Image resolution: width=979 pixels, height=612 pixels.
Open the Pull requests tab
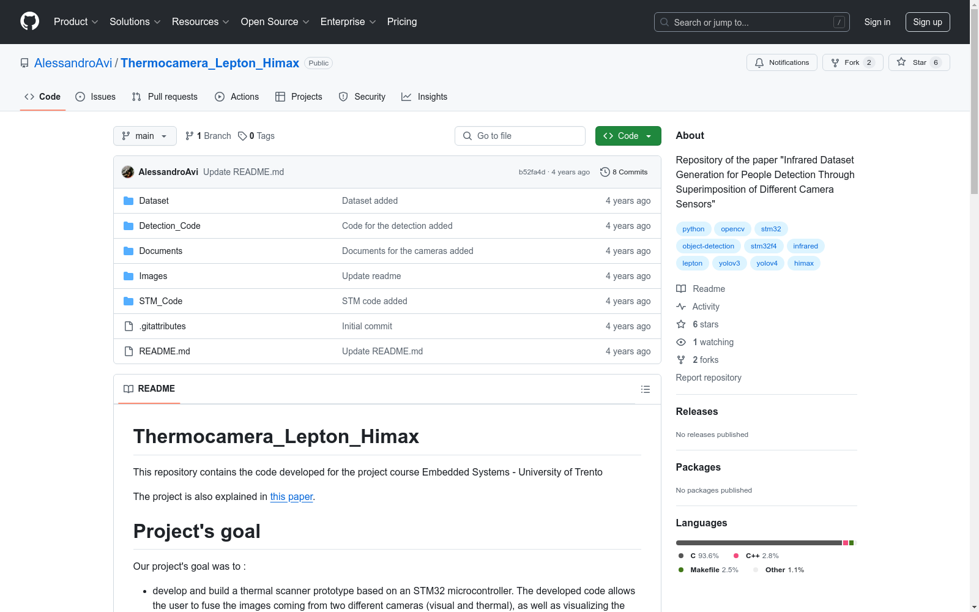(165, 97)
